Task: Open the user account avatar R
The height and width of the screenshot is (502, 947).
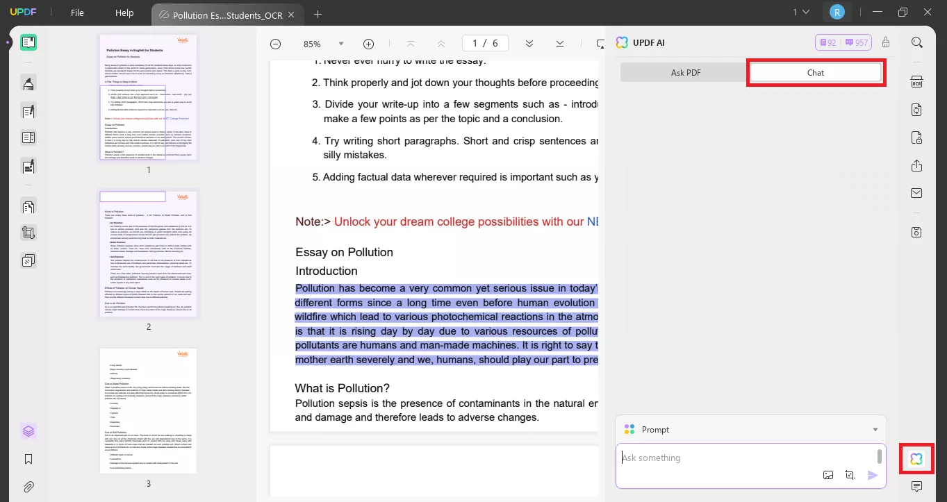Action: click(837, 12)
